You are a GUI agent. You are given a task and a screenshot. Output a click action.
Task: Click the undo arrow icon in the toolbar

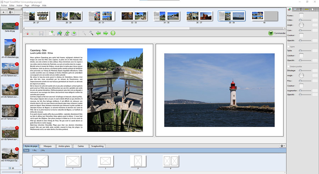coord(26,33)
